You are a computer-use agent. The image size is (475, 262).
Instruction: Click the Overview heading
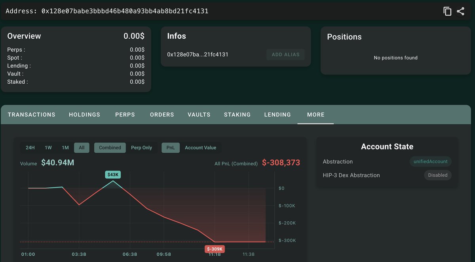[x=24, y=36]
